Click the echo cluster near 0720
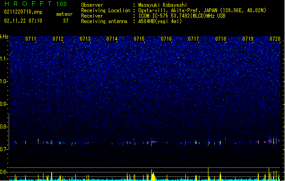The image size is (285, 181). tap(273, 141)
